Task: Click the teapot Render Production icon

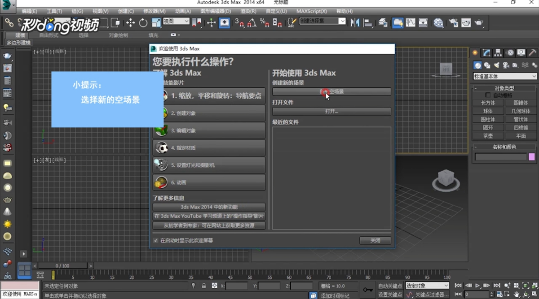Action: (479, 22)
